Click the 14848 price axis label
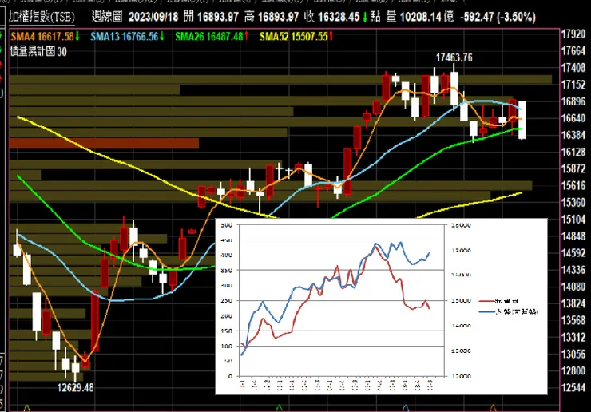 point(573,236)
